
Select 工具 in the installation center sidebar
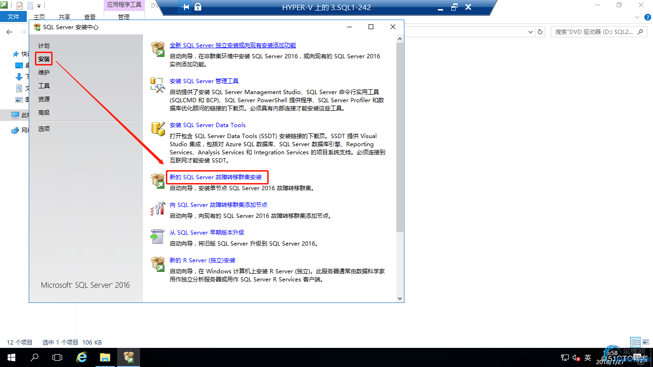(x=44, y=86)
